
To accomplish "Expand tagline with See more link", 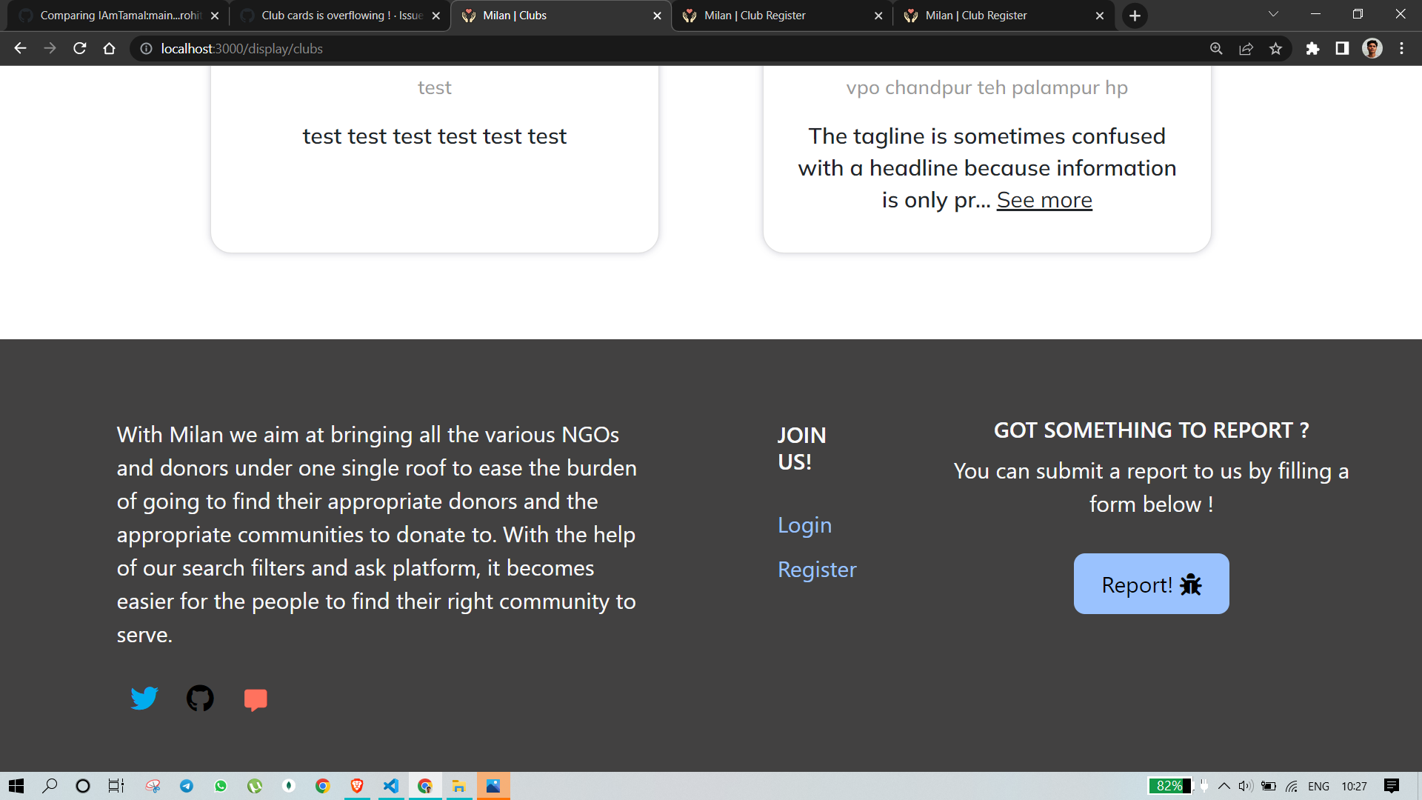I will pos(1044,200).
